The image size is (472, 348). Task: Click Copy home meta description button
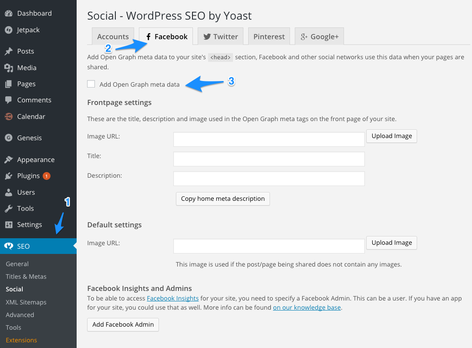(223, 199)
